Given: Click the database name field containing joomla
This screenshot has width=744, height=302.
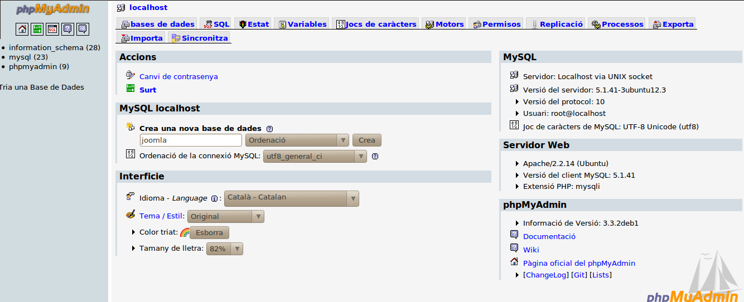Looking at the screenshot, I should (x=190, y=140).
